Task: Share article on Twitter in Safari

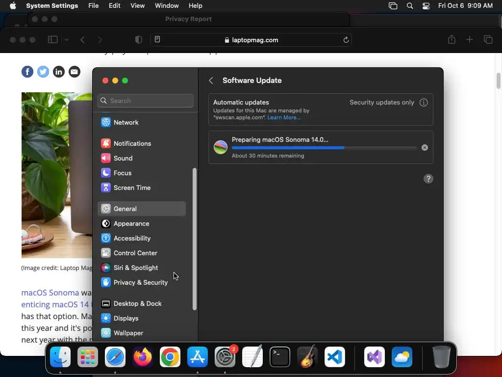Action: (x=43, y=72)
